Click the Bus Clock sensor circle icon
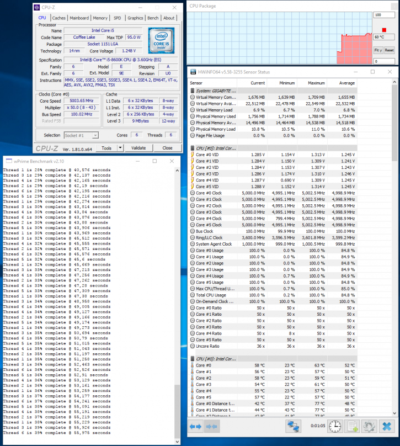 193,231
